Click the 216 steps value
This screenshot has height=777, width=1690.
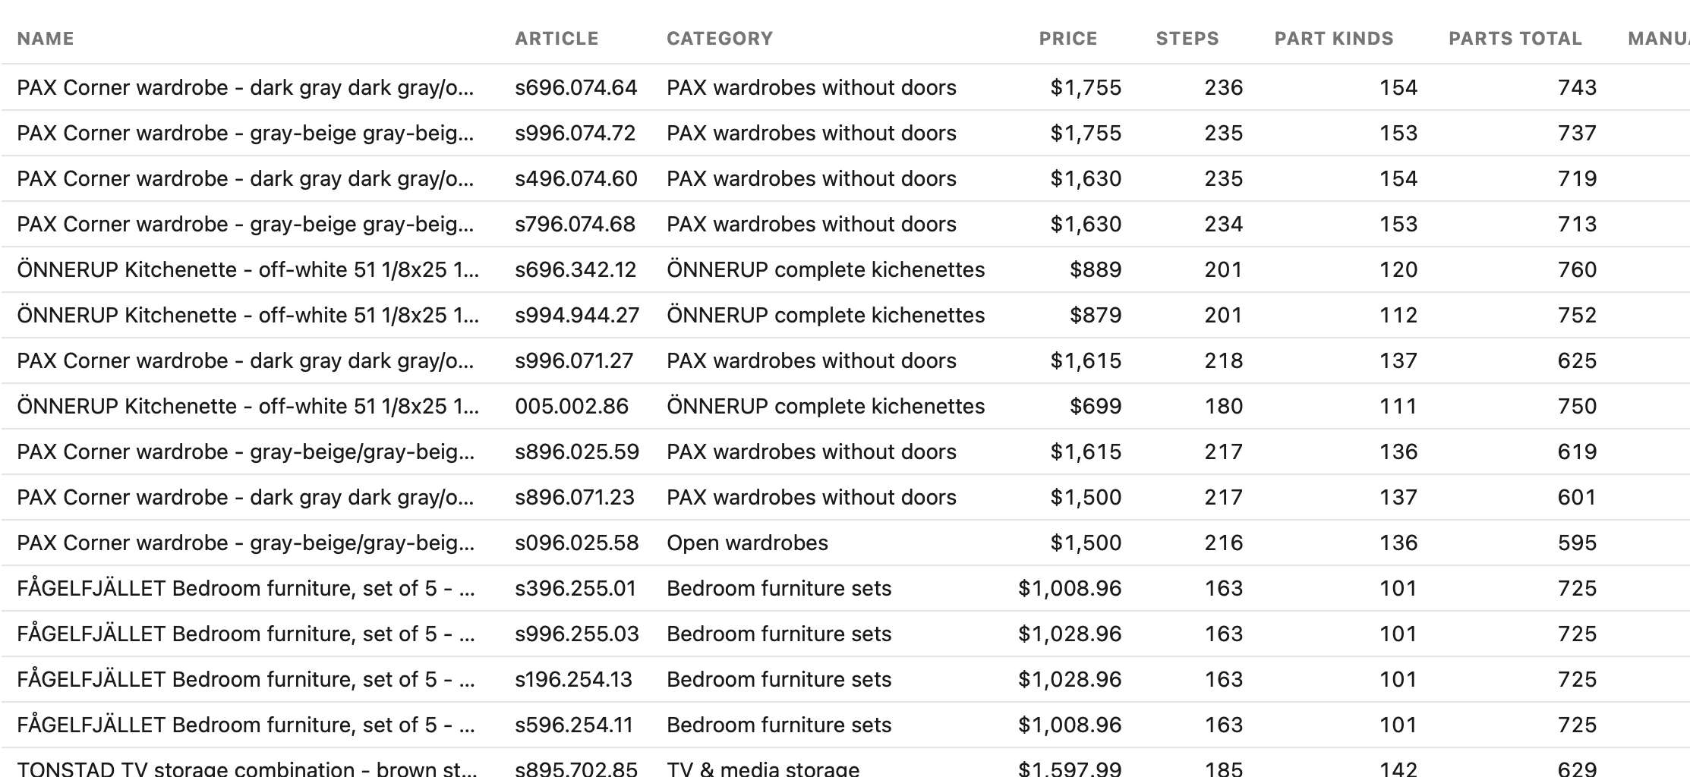click(1224, 543)
